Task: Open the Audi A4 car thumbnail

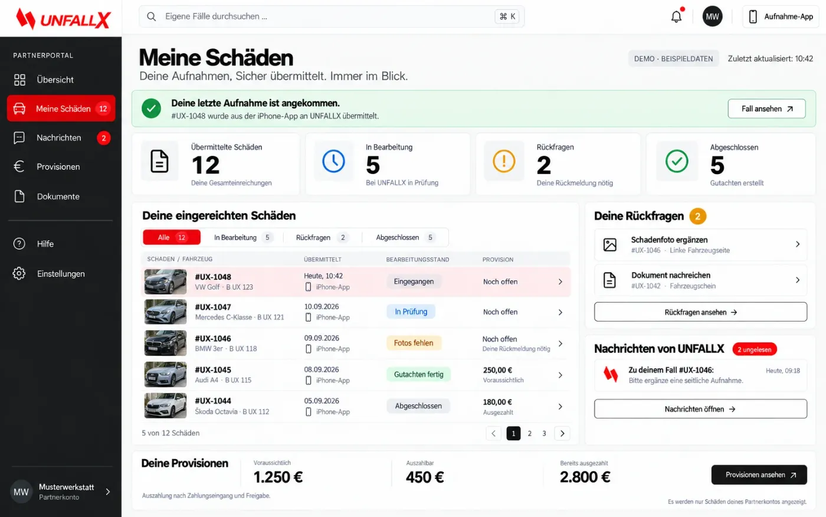Action: 165,375
